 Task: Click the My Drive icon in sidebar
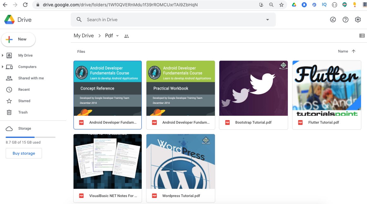(9, 55)
